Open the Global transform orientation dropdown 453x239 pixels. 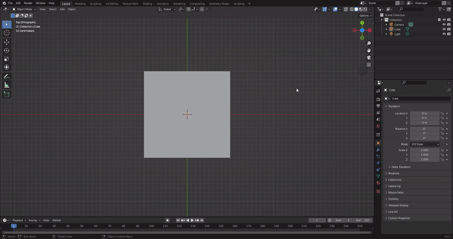[167, 9]
